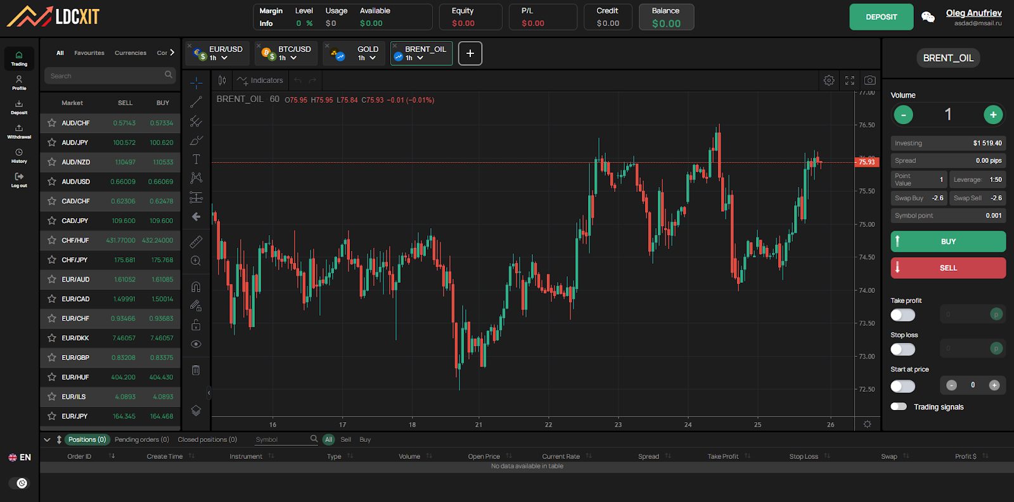Select the chart pattern tool
The width and height of the screenshot is (1014, 502).
tap(196, 178)
